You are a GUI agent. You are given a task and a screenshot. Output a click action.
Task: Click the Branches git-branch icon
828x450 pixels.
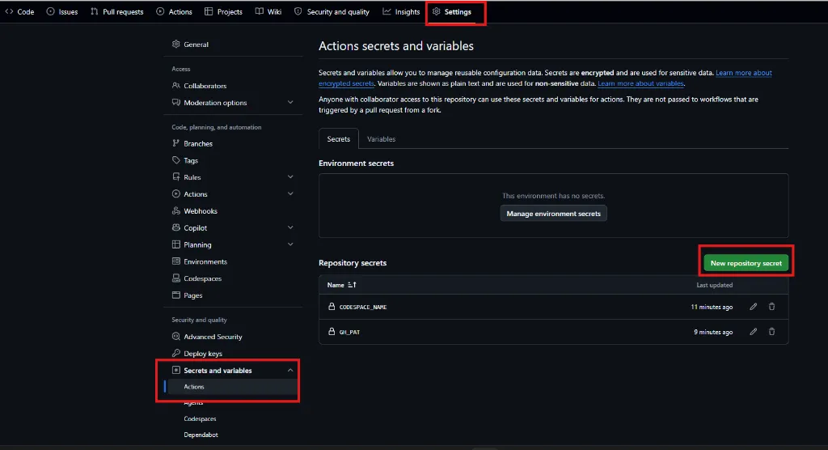(175, 143)
